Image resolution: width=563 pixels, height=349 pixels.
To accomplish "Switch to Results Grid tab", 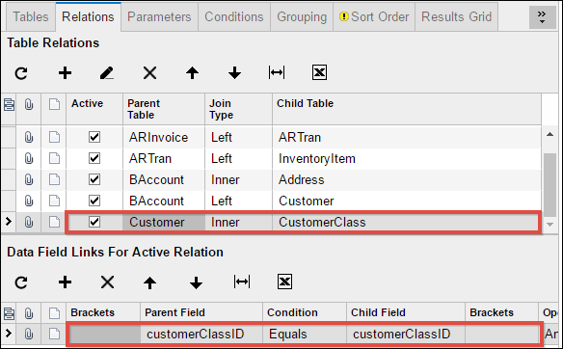I will pyautogui.click(x=456, y=17).
